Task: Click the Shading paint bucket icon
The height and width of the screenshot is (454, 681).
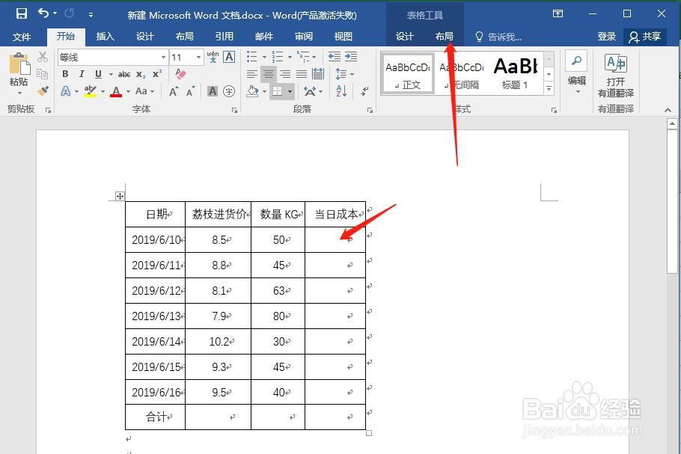Action: click(x=253, y=91)
